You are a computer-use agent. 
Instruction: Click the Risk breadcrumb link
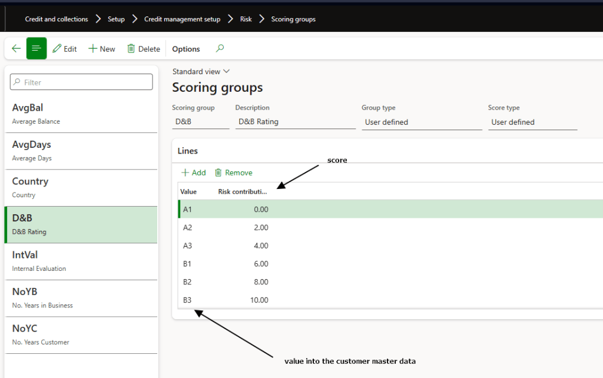tap(246, 19)
